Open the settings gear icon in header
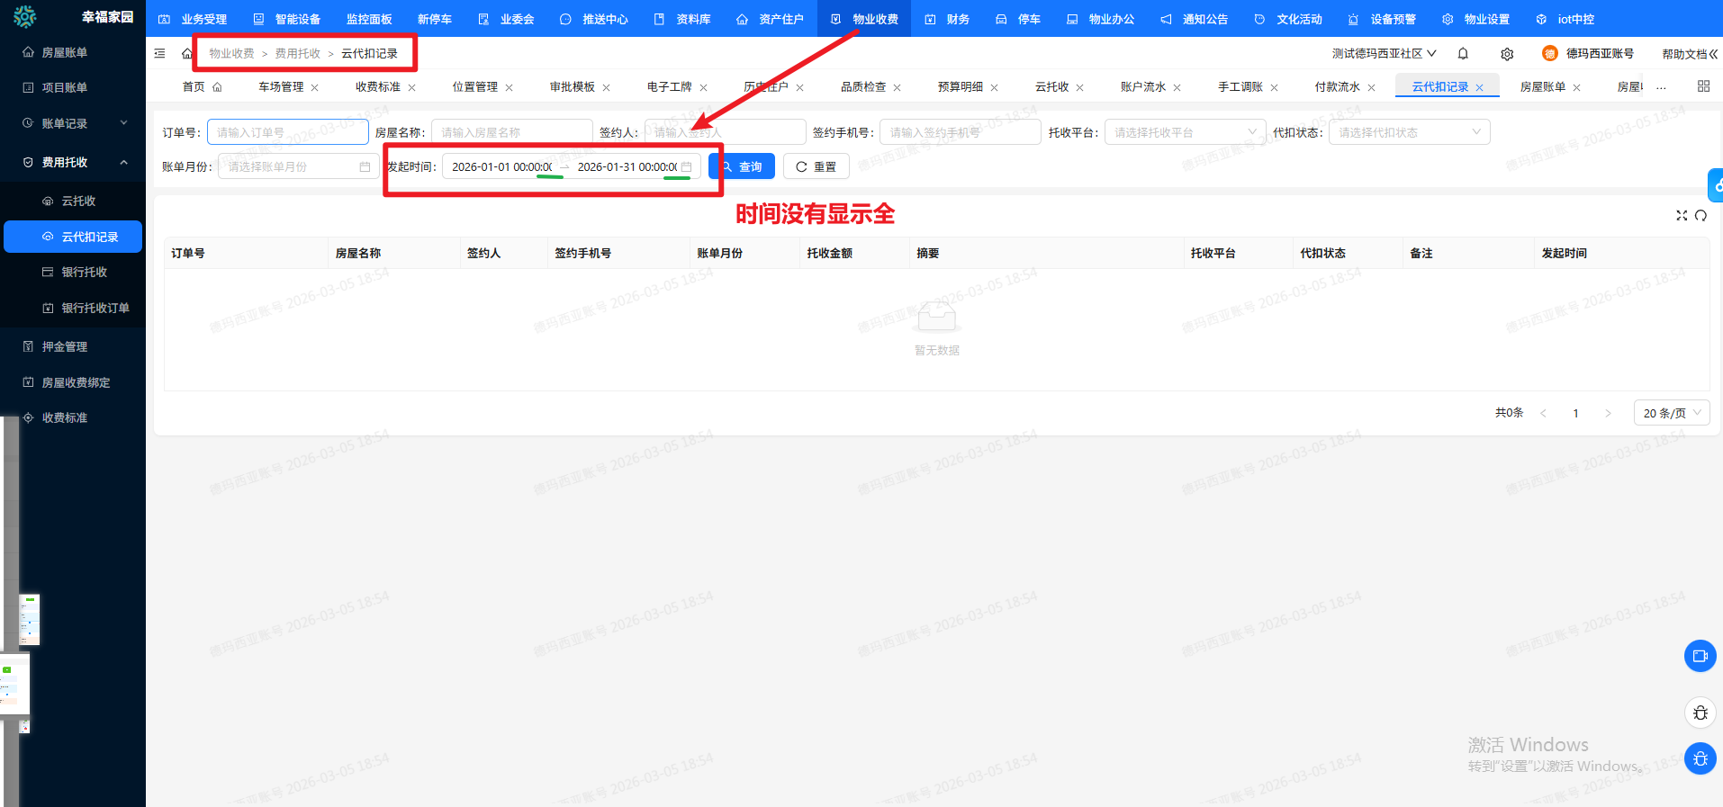 point(1507,54)
